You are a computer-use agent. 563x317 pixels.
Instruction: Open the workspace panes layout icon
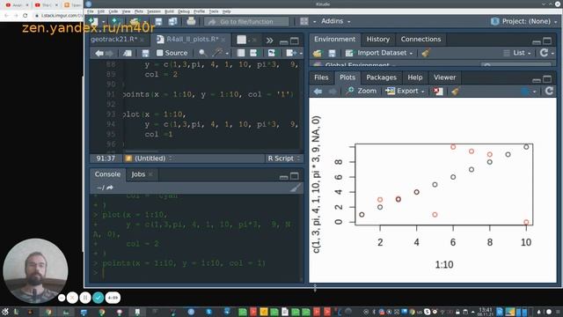pos(304,21)
